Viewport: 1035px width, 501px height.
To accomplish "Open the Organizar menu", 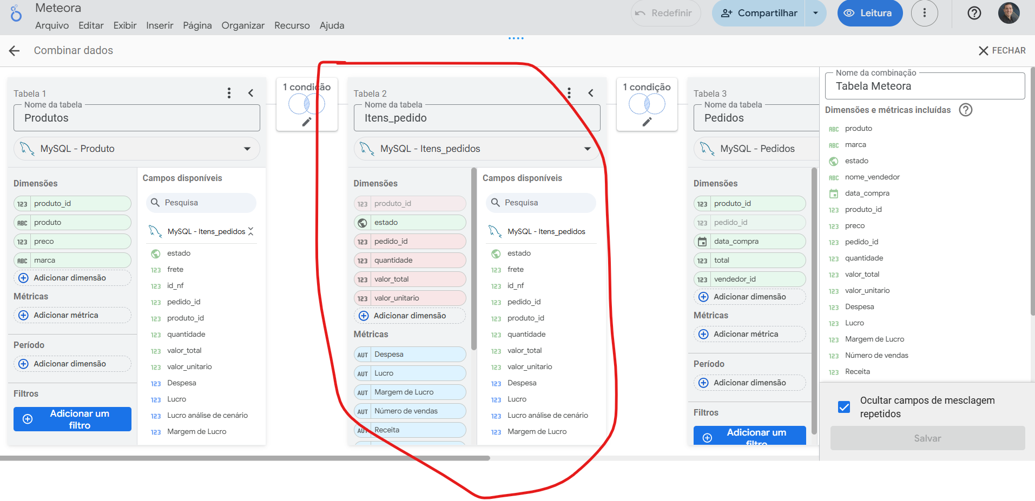I will coord(243,25).
